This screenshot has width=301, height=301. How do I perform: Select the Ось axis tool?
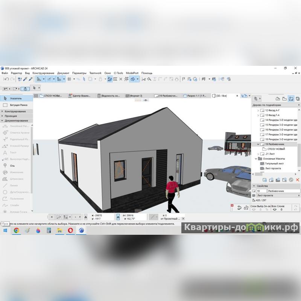point(12,166)
